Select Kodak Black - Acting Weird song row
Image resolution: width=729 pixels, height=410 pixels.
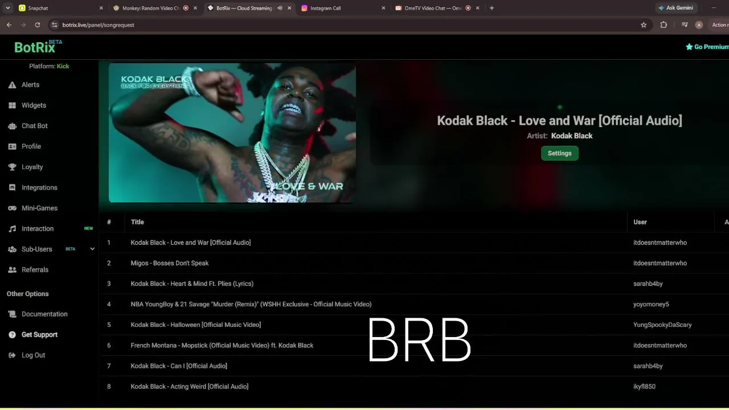(x=413, y=386)
